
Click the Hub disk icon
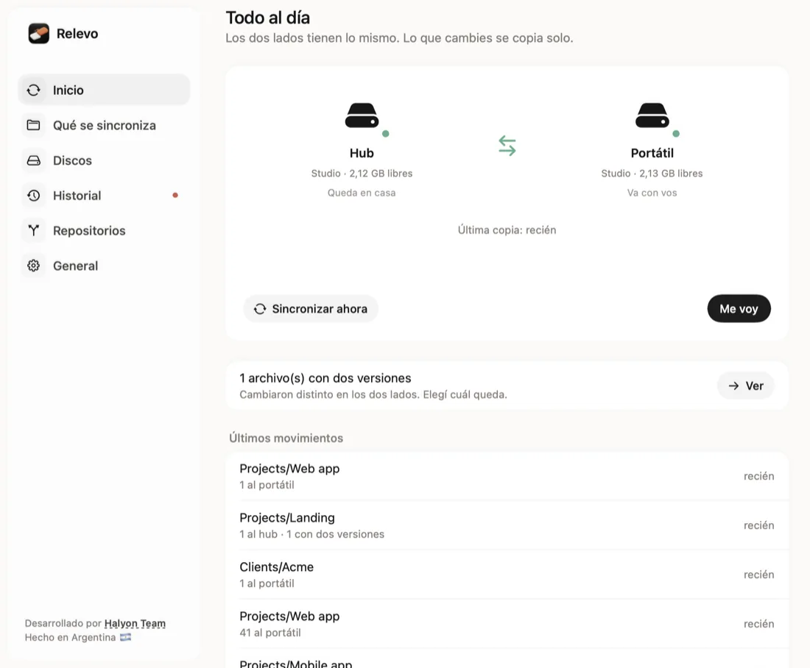pos(362,115)
